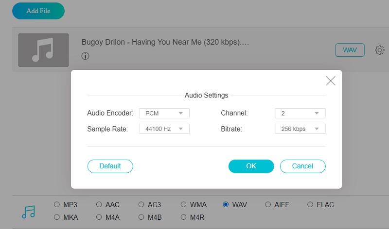Screen dimensions: 389x229
Task: Select the M4R format radio button
Action: (184, 217)
